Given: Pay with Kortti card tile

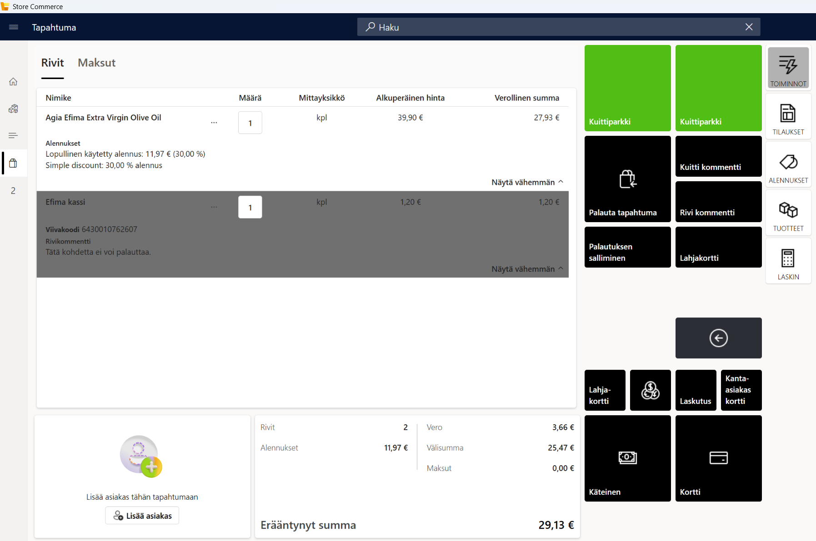Looking at the screenshot, I should click(719, 458).
